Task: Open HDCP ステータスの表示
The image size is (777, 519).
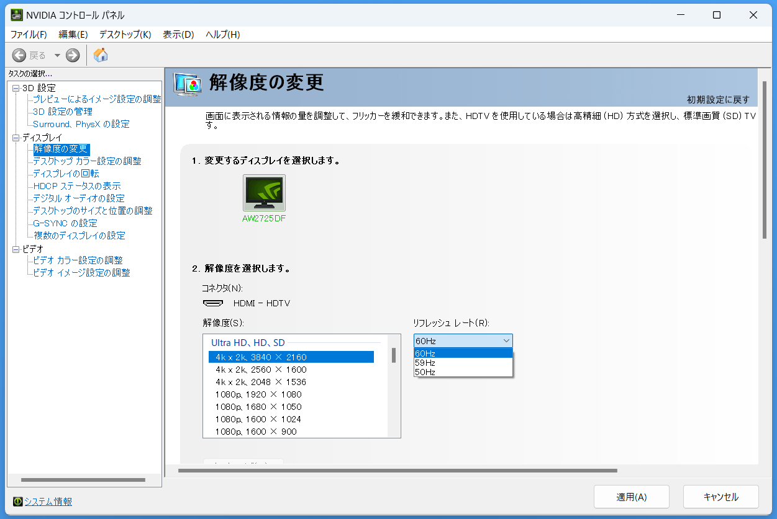Action: pyautogui.click(x=77, y=186)
